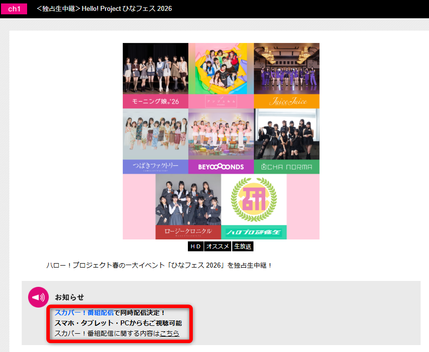Click the red-outlined announcement box
Viewport: 429px width, 352px height.
coord(119,322)
